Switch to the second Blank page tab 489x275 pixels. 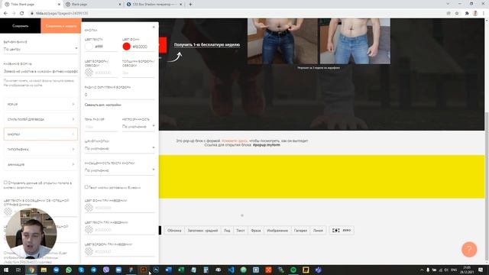tap(93, 5)
